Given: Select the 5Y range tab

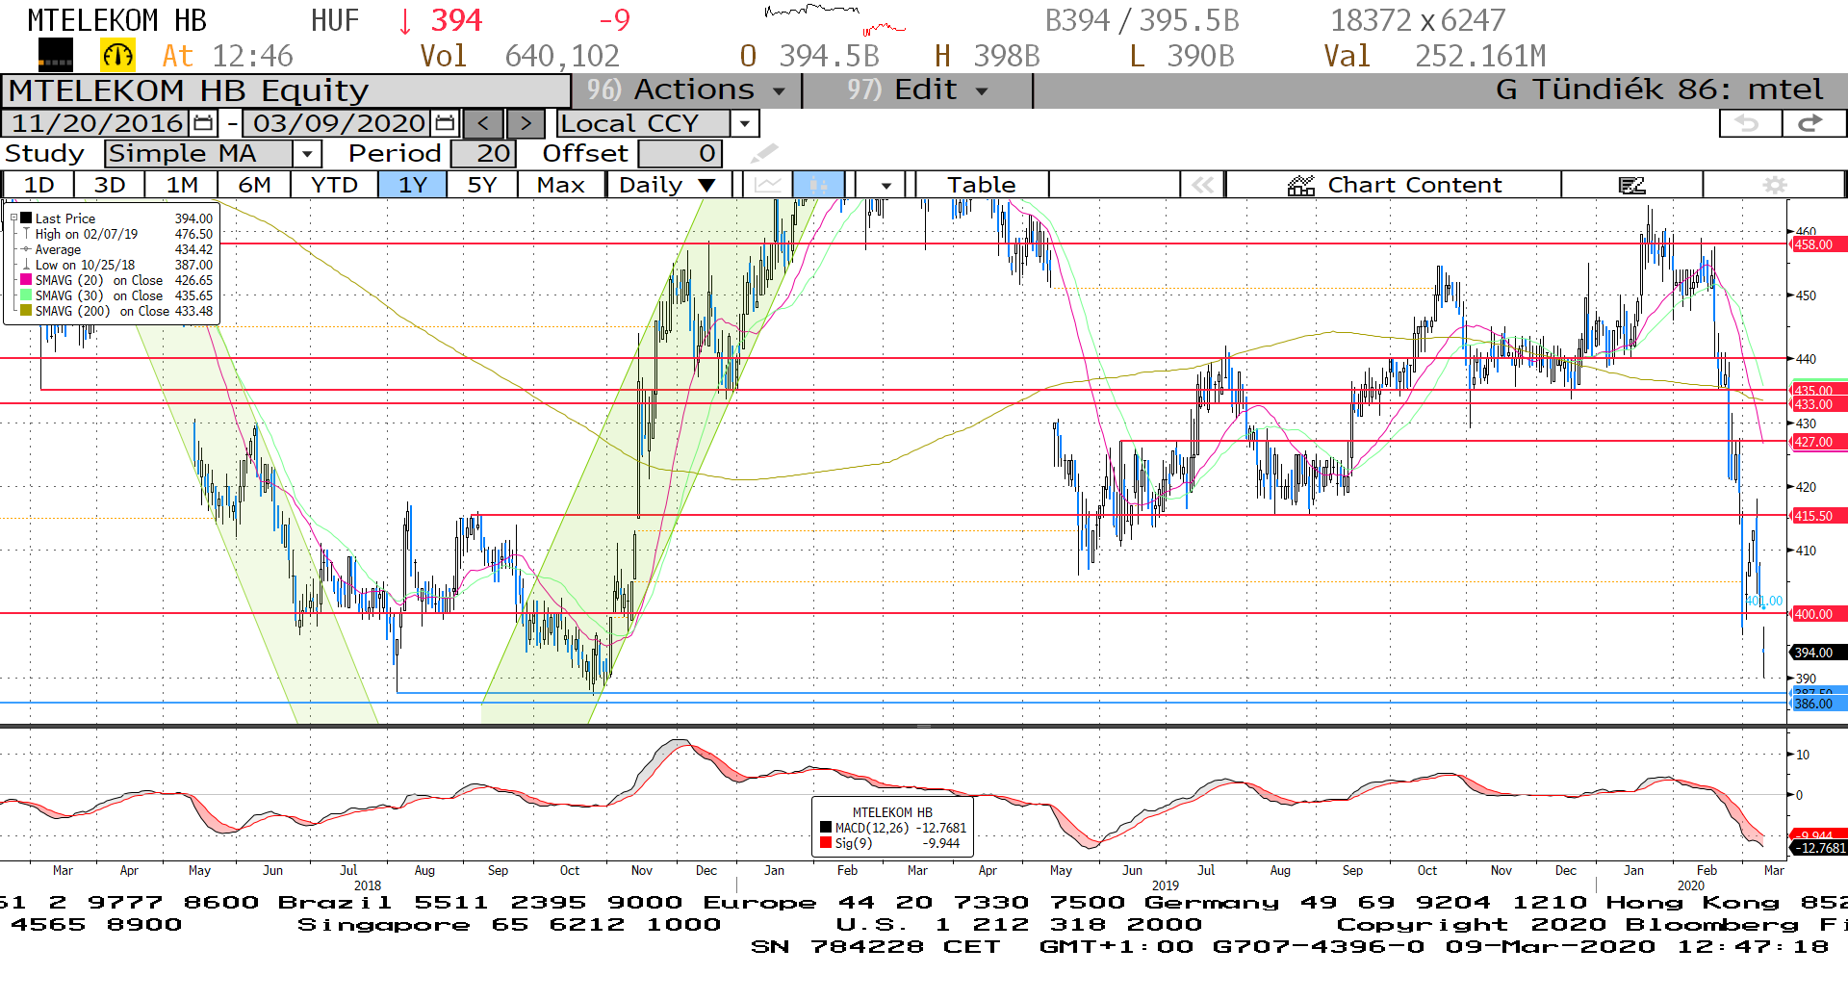Looking at the screenshot, I should click(x=482, y=185).
